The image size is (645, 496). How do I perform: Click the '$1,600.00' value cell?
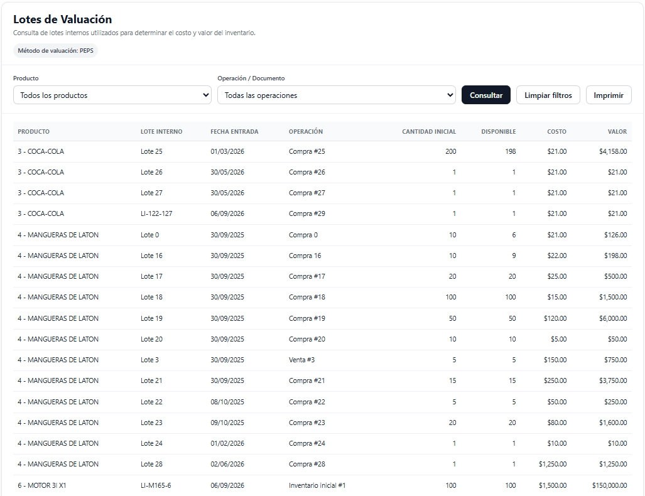point(613,423)
